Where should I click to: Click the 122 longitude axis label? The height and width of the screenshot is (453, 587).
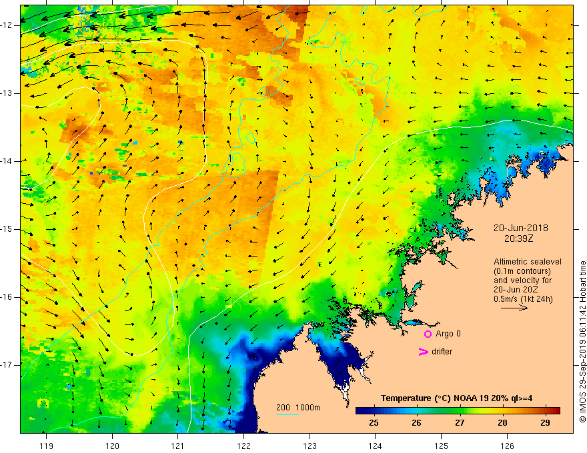coord(243,446)
